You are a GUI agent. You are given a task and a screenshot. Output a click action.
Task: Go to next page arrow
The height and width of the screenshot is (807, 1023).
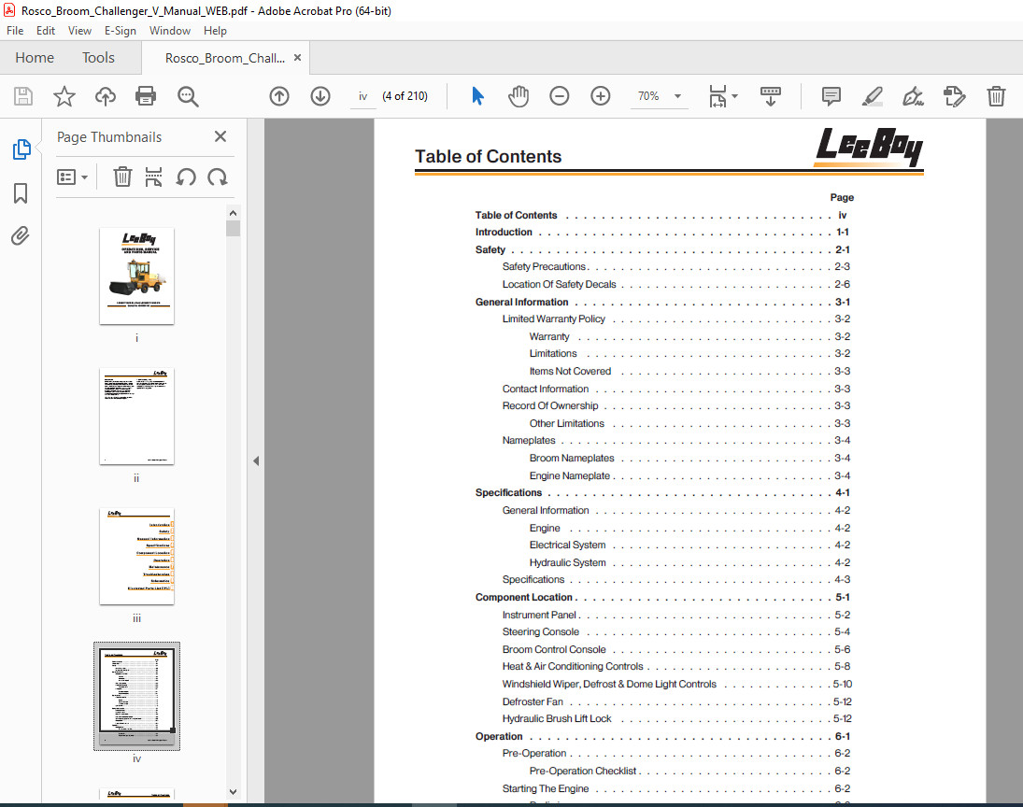click(x=320, y=96)
